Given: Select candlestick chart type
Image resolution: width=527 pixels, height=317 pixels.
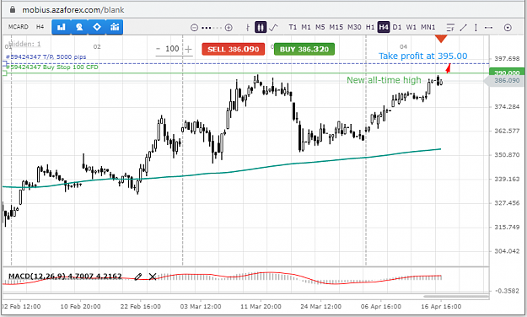Looking at the screenshot, I should (x=261, y=27).
